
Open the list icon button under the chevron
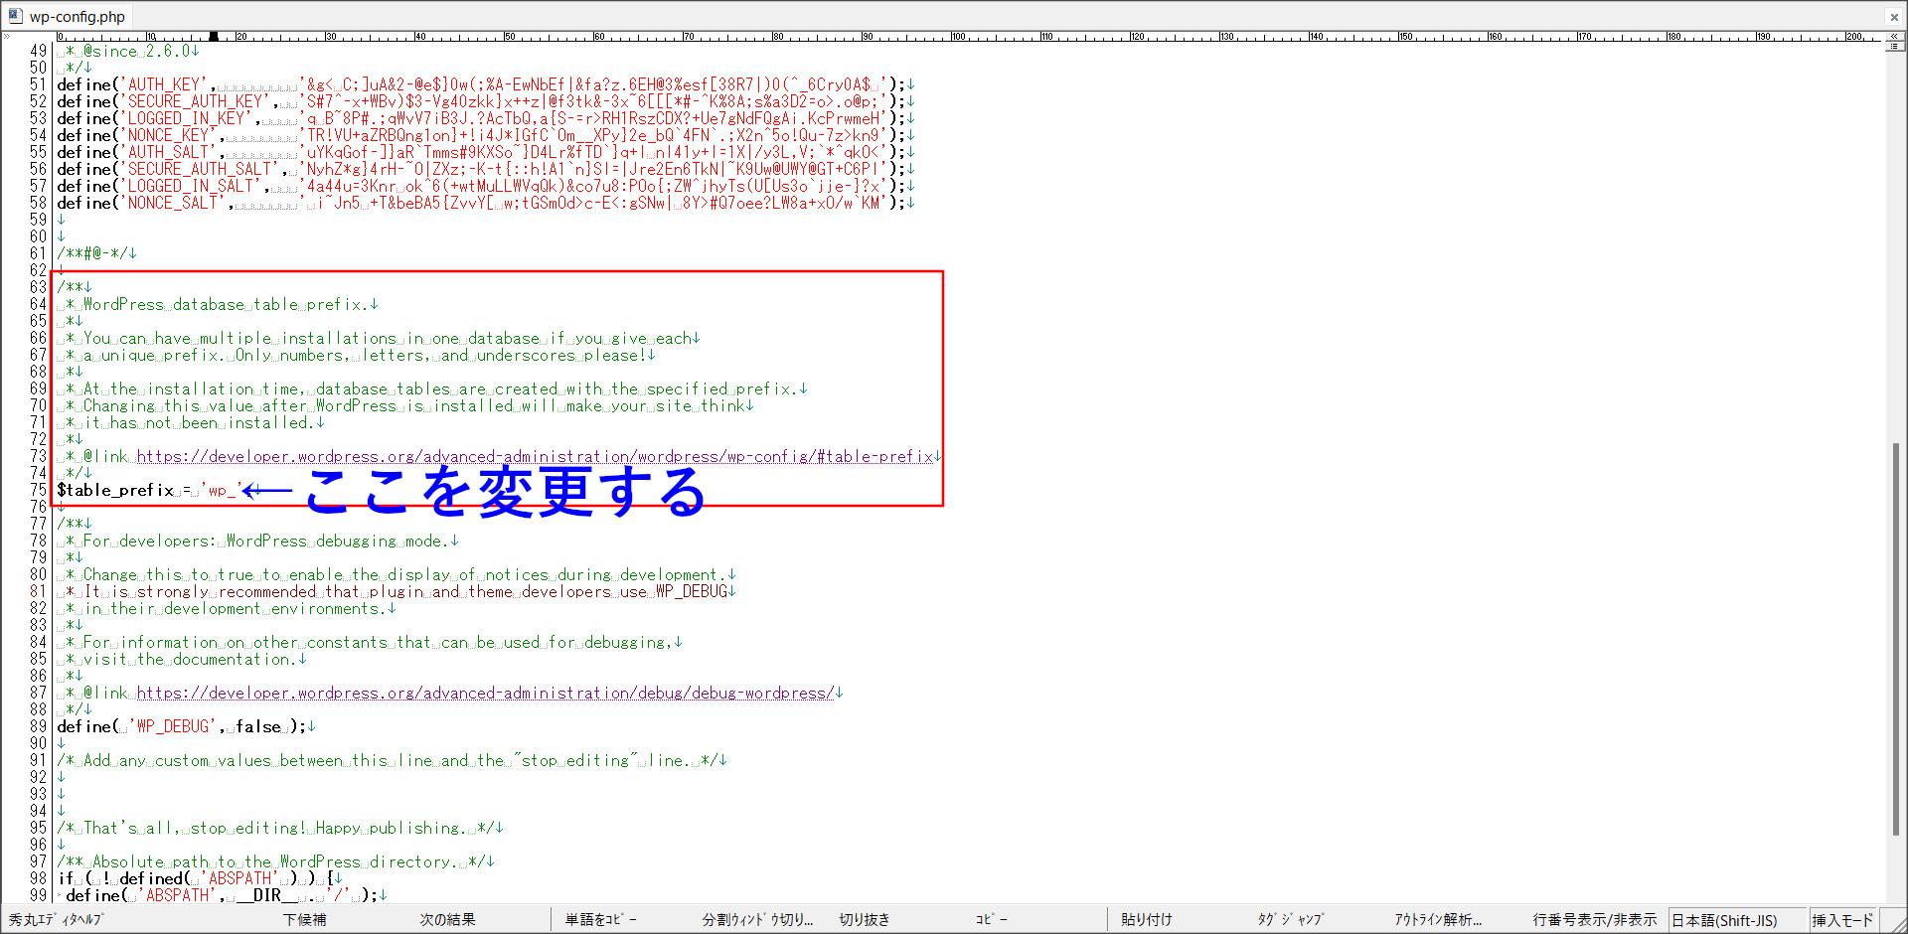tap(1895, 47)
